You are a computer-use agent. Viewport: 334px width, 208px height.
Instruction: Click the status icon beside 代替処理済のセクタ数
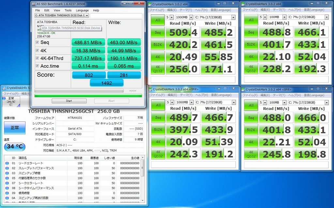7,178
